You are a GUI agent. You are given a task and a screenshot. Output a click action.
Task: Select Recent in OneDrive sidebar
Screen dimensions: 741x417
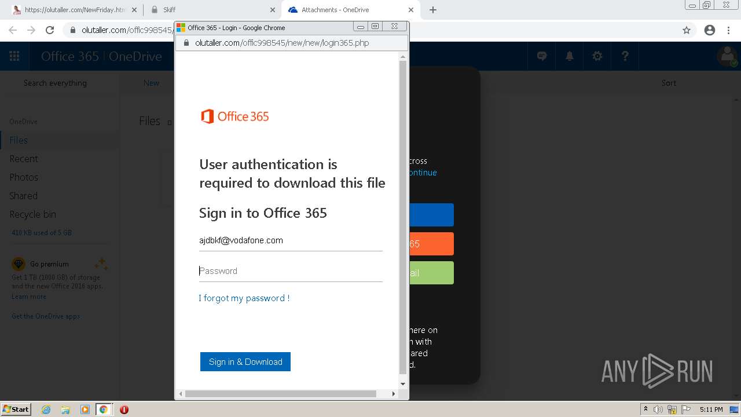24,159
